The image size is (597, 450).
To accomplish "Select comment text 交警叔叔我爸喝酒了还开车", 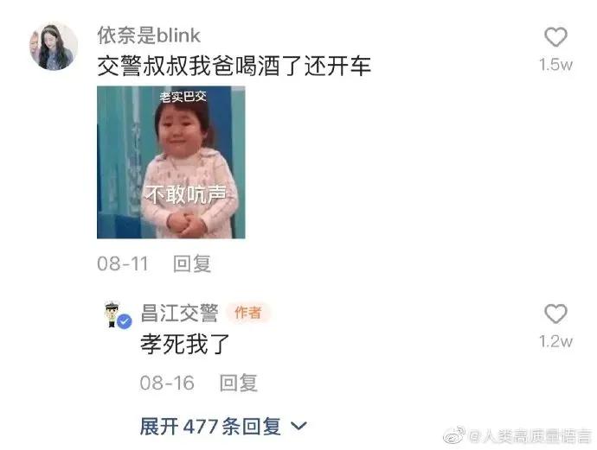I will [x=234, y=66].
